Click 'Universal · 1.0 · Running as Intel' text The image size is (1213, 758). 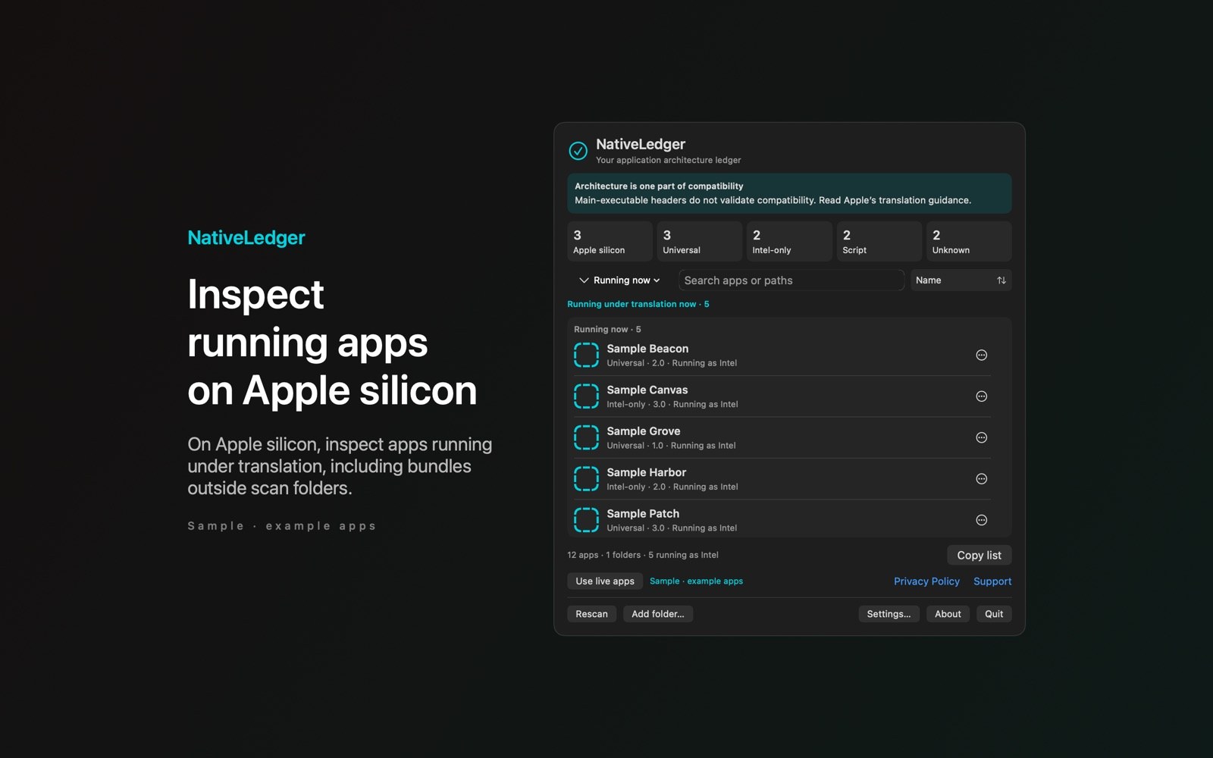(x=671, y=446)
